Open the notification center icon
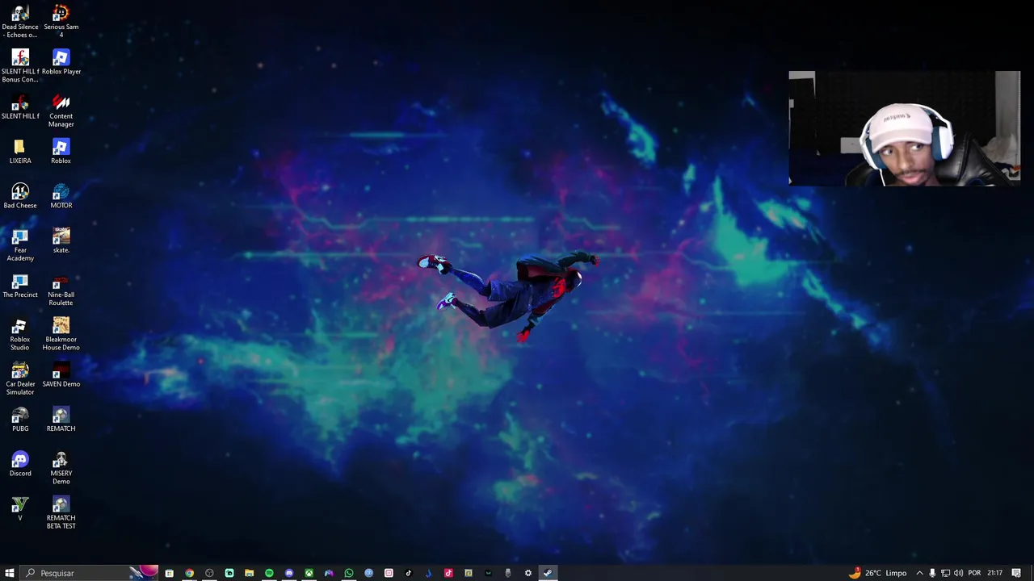This screenshot has height=581, width=1034. coord(1016,573)
